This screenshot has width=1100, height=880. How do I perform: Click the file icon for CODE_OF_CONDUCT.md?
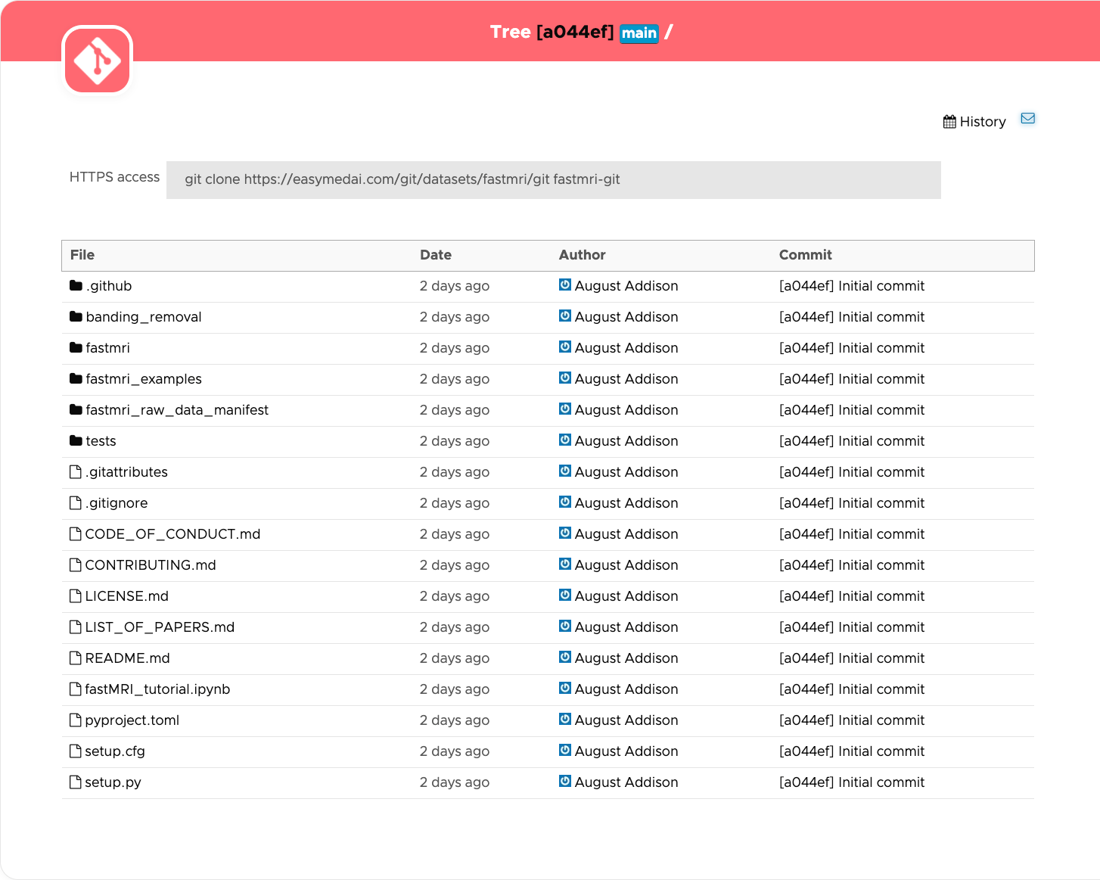point(76,533)
